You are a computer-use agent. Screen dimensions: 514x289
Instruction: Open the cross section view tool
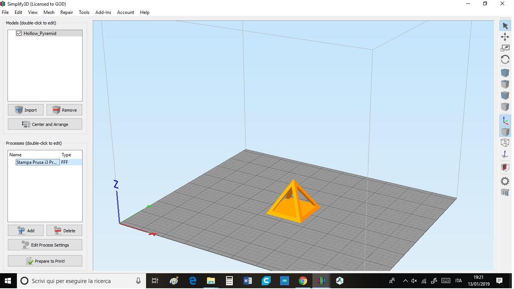click(x=505, y=167)
